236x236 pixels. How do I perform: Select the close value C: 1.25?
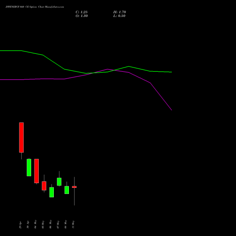tap(82, 12)
